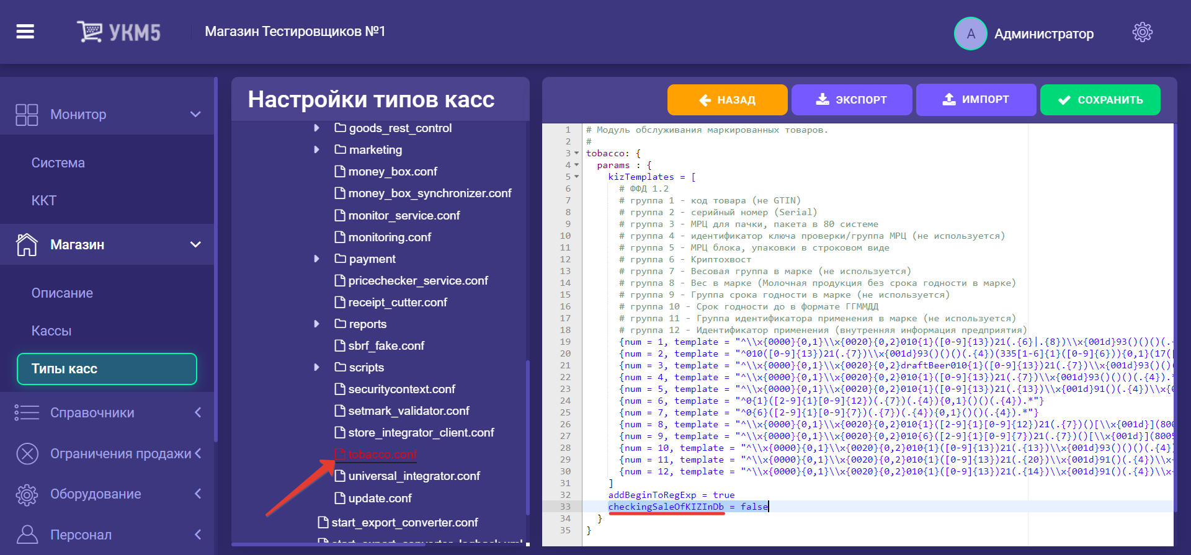Open universal_integrator.conf file
This screenshot has width=1191, height=555.
(414, 476)
